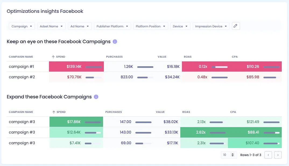This screenshot has height=166, width=289.
Task: Click the $17.86K spend cell
Action: tap(76, 122)
